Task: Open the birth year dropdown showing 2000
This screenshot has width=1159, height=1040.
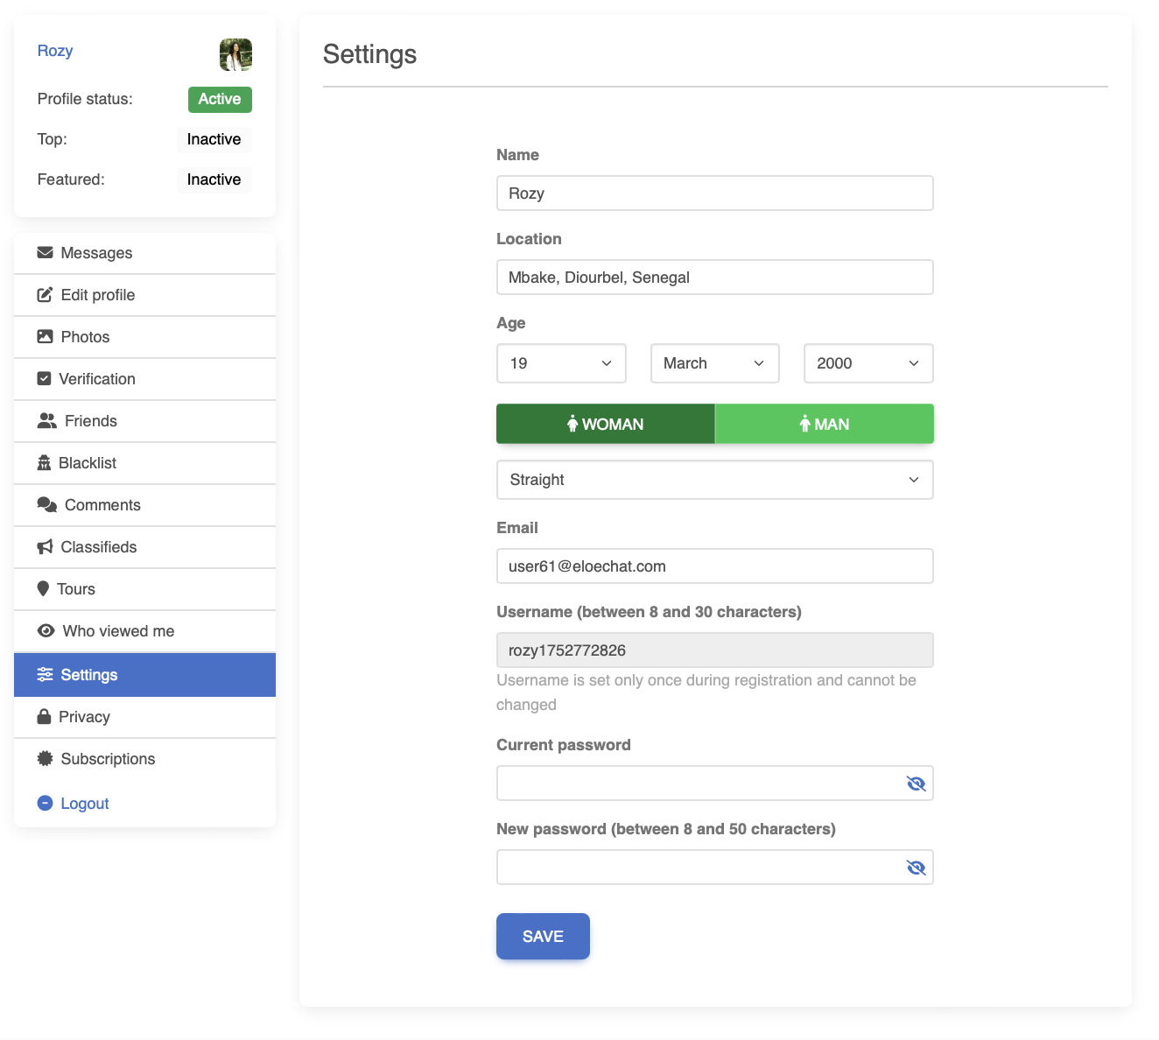Action: [x=868, y=363]
